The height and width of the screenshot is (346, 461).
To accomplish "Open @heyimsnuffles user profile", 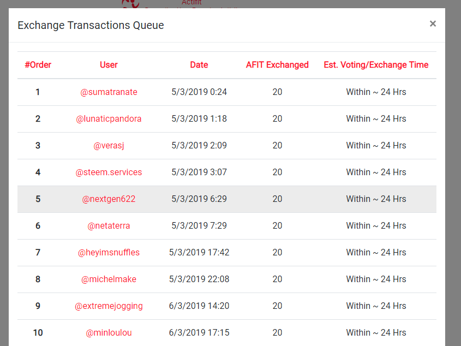I will [x=109, y=253].
